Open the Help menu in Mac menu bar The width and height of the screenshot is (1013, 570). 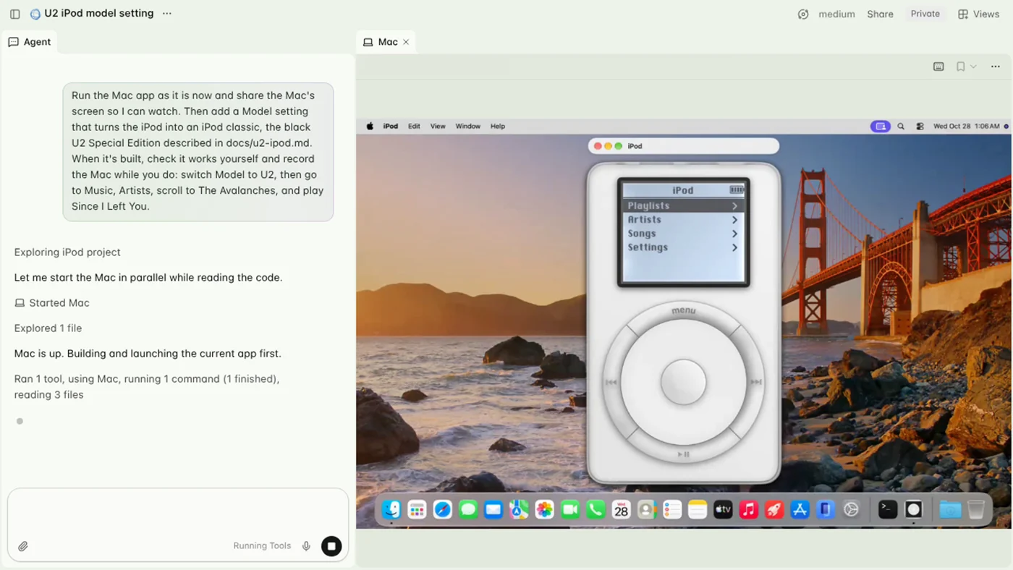[498, 126]
